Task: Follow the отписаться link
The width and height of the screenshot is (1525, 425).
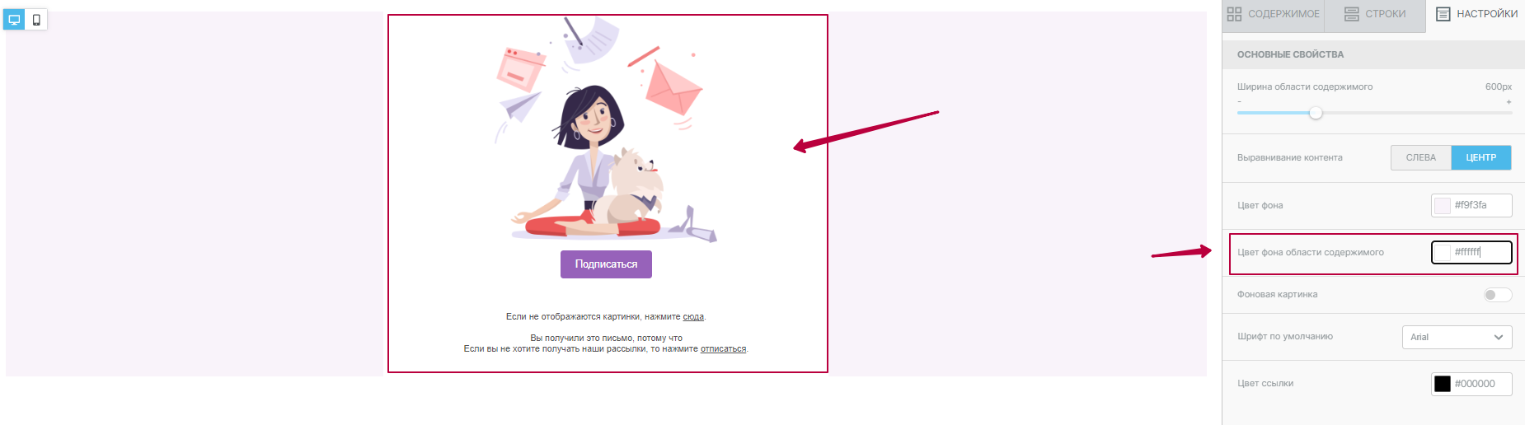Action: point(723,349)
